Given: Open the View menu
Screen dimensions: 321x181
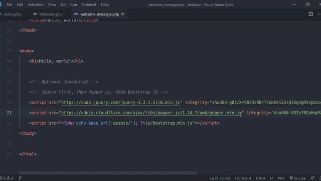Looking at the screenshot, I should (52, 5).
